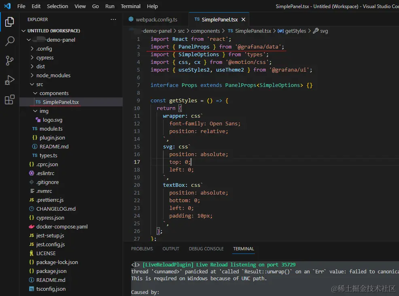Screen dimensions: 399x296
Task: Expand the node_modules folder
Action: click(x=53, y=75)
